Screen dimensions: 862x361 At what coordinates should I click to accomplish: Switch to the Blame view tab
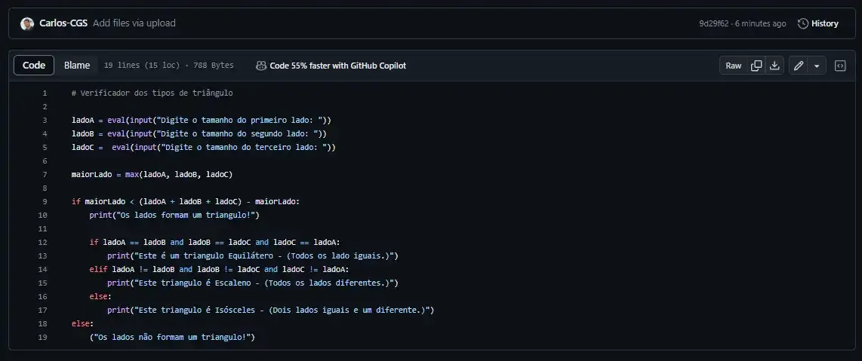tap(77, 66)
